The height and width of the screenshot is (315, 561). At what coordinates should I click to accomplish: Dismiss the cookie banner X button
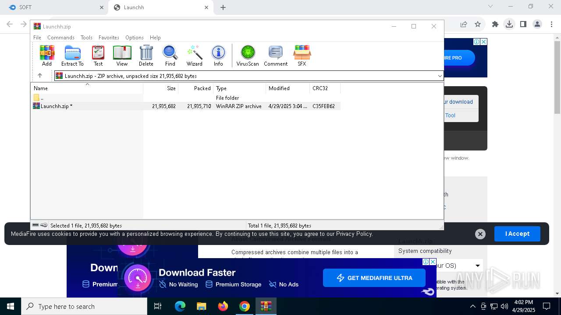(480, 234)
